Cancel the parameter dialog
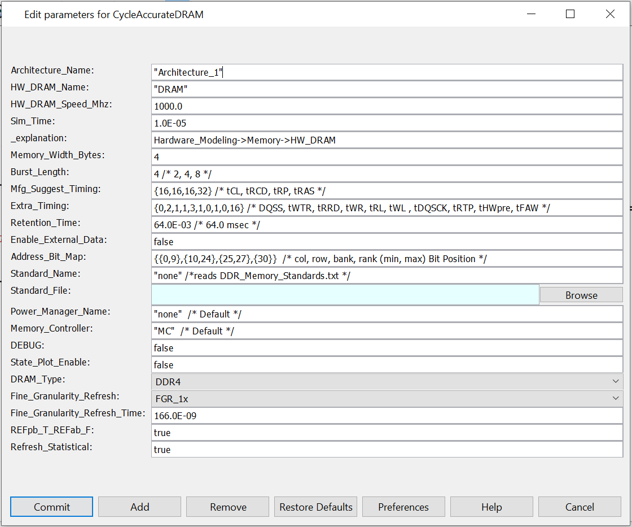632x527 pixels. point(580,507)
